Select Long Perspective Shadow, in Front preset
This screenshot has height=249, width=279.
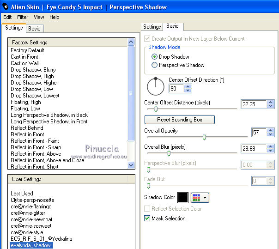point(49,121)
